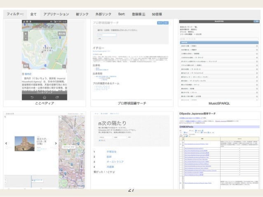Sort by 50音順

tap(157, 14)
